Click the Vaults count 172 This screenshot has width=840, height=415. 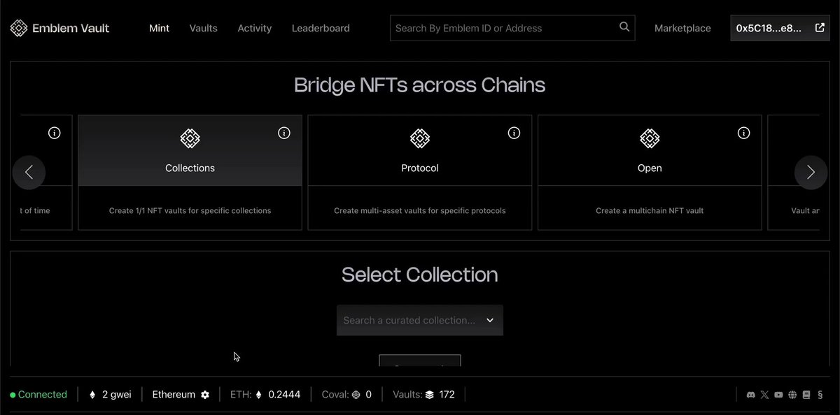447,395
